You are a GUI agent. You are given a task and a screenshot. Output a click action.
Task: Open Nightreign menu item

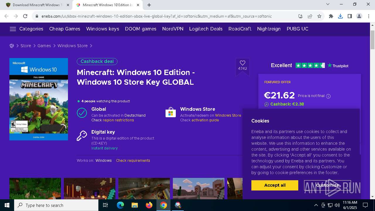[x=269, y=29]
